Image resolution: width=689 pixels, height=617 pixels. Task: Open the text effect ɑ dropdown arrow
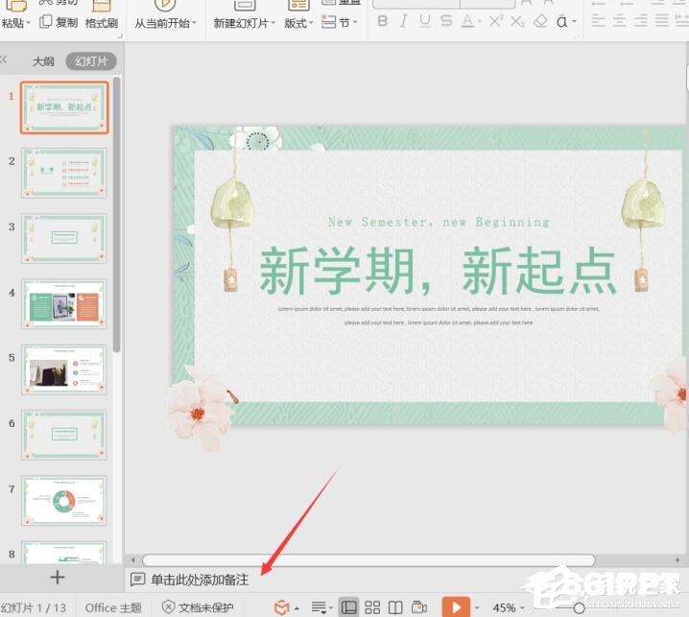pos(574,21)
